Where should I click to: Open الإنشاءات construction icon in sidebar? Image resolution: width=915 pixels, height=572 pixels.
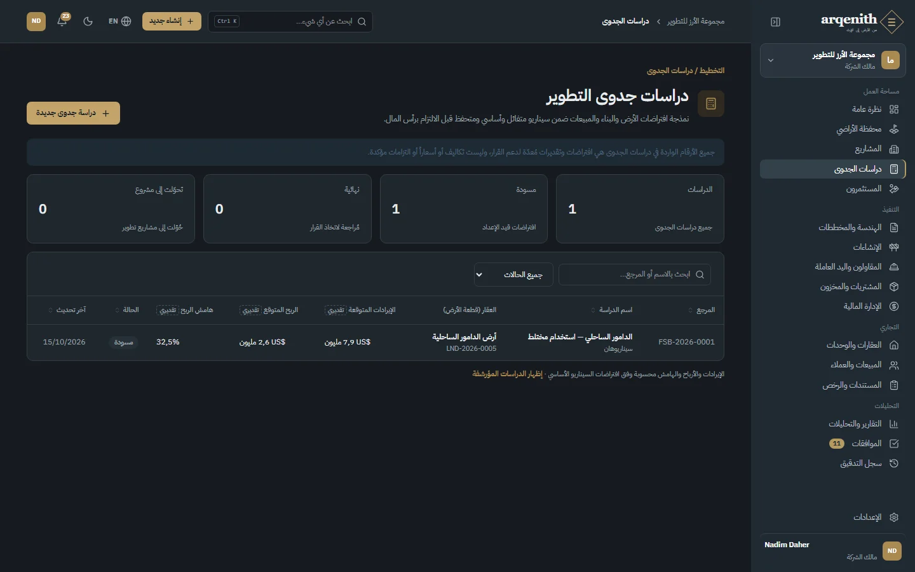pos(894,247)
